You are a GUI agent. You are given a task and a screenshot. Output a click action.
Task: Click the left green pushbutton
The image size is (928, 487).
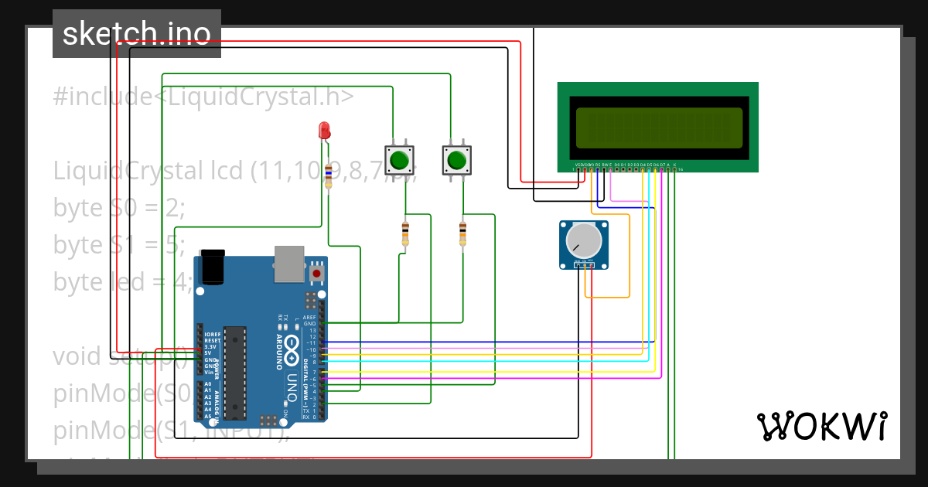pos(399,158)
